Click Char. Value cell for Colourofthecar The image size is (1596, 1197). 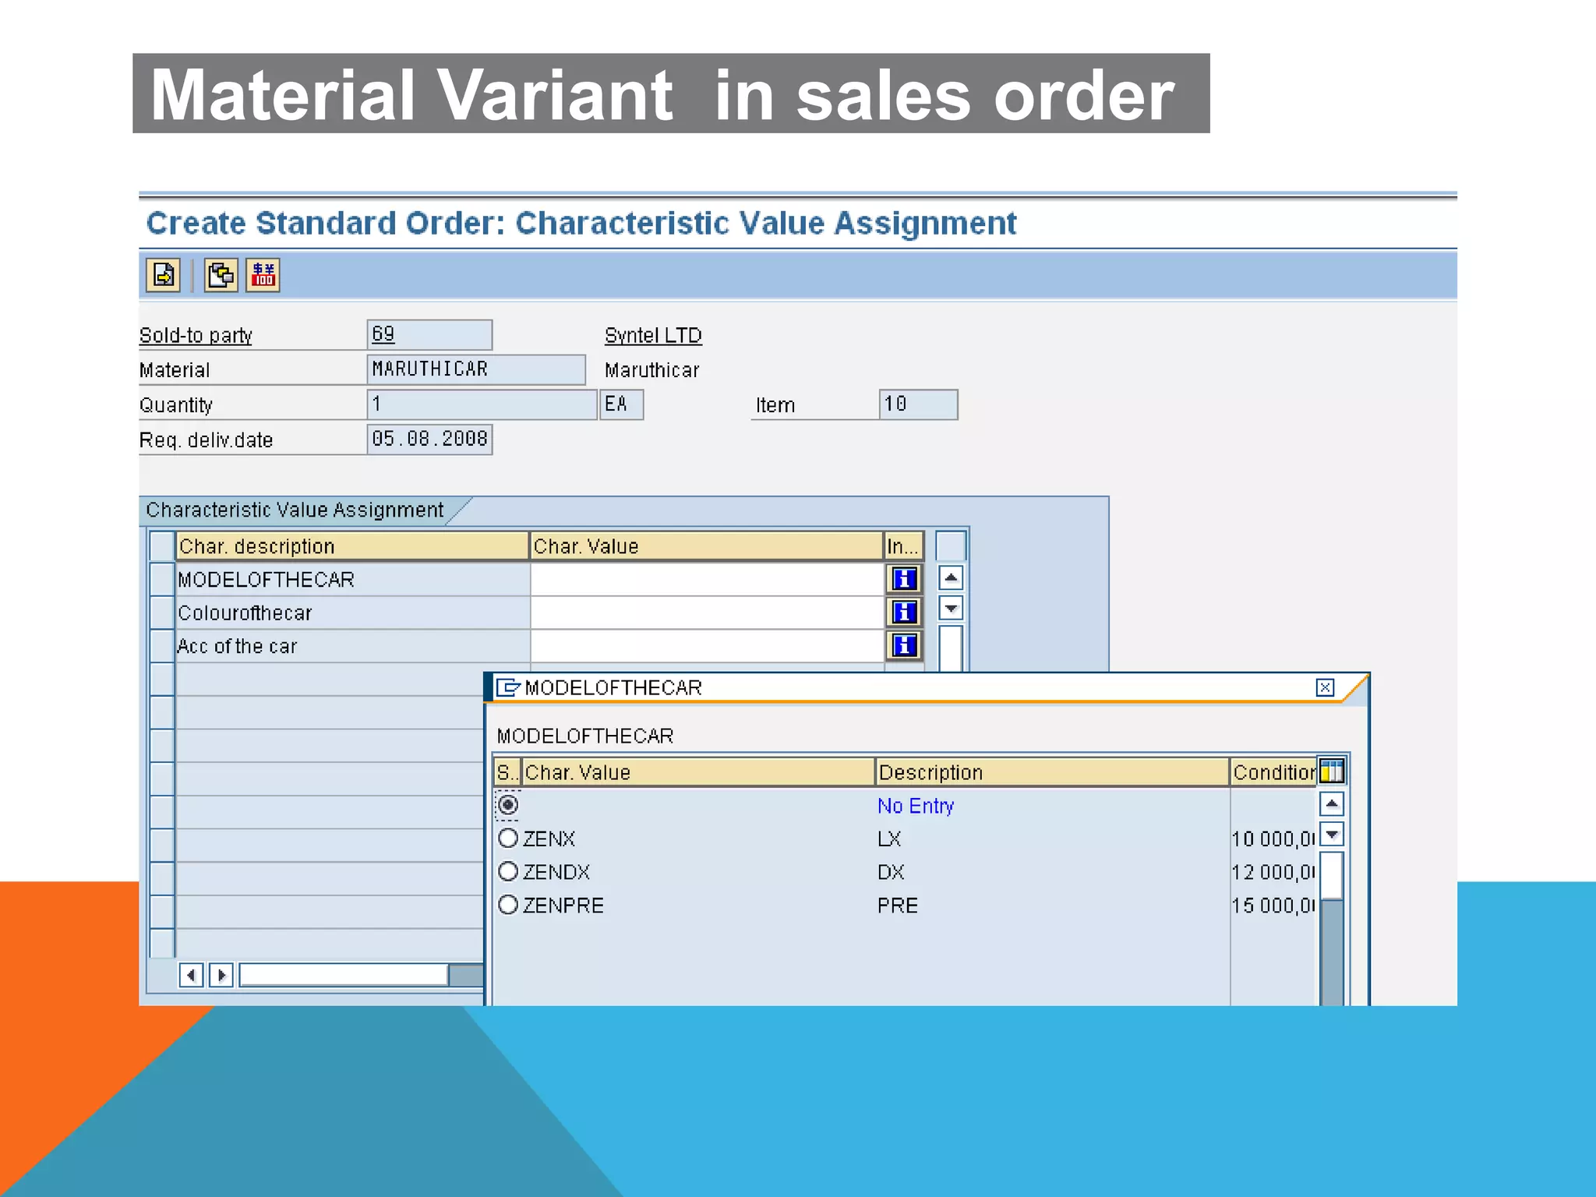707,613
